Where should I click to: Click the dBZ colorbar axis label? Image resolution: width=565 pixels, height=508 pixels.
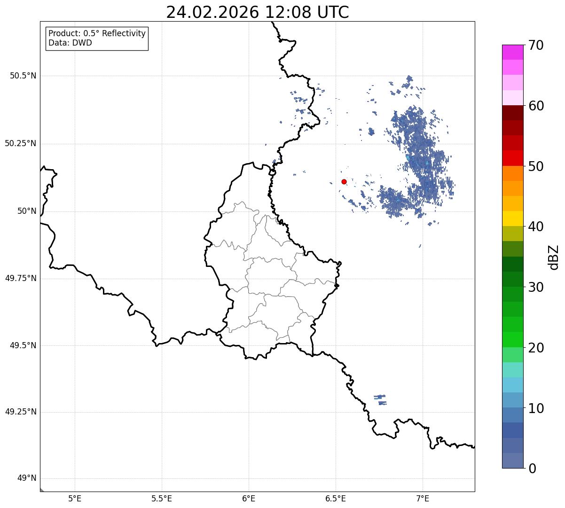(553, 257)
